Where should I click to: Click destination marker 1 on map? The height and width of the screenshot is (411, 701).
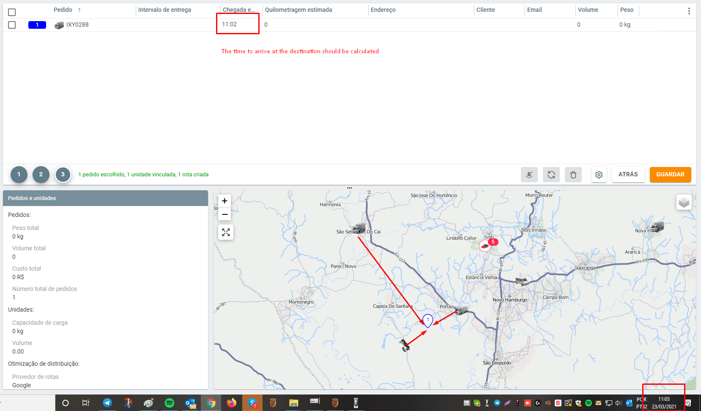click(x=428, y=321)
